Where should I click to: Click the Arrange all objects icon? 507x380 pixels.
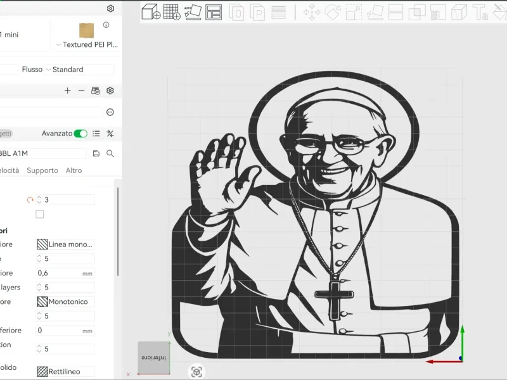[214, 12]
